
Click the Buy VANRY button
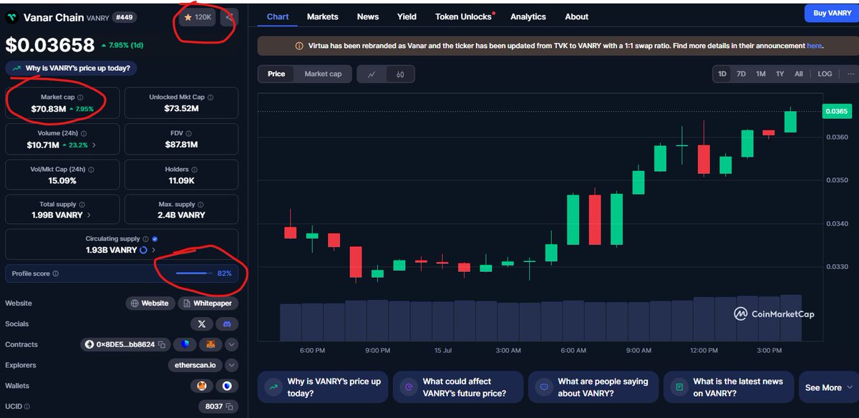point(831,13)
